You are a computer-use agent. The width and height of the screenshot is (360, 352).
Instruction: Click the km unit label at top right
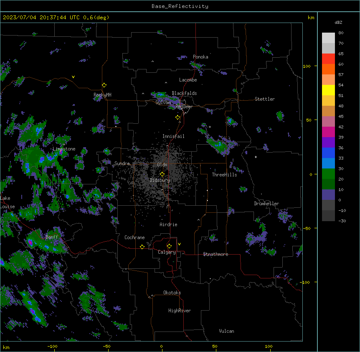[311, 18]
